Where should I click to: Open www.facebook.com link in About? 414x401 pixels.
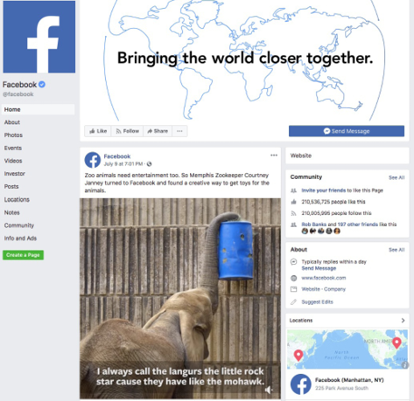click(x=324, y=278)
